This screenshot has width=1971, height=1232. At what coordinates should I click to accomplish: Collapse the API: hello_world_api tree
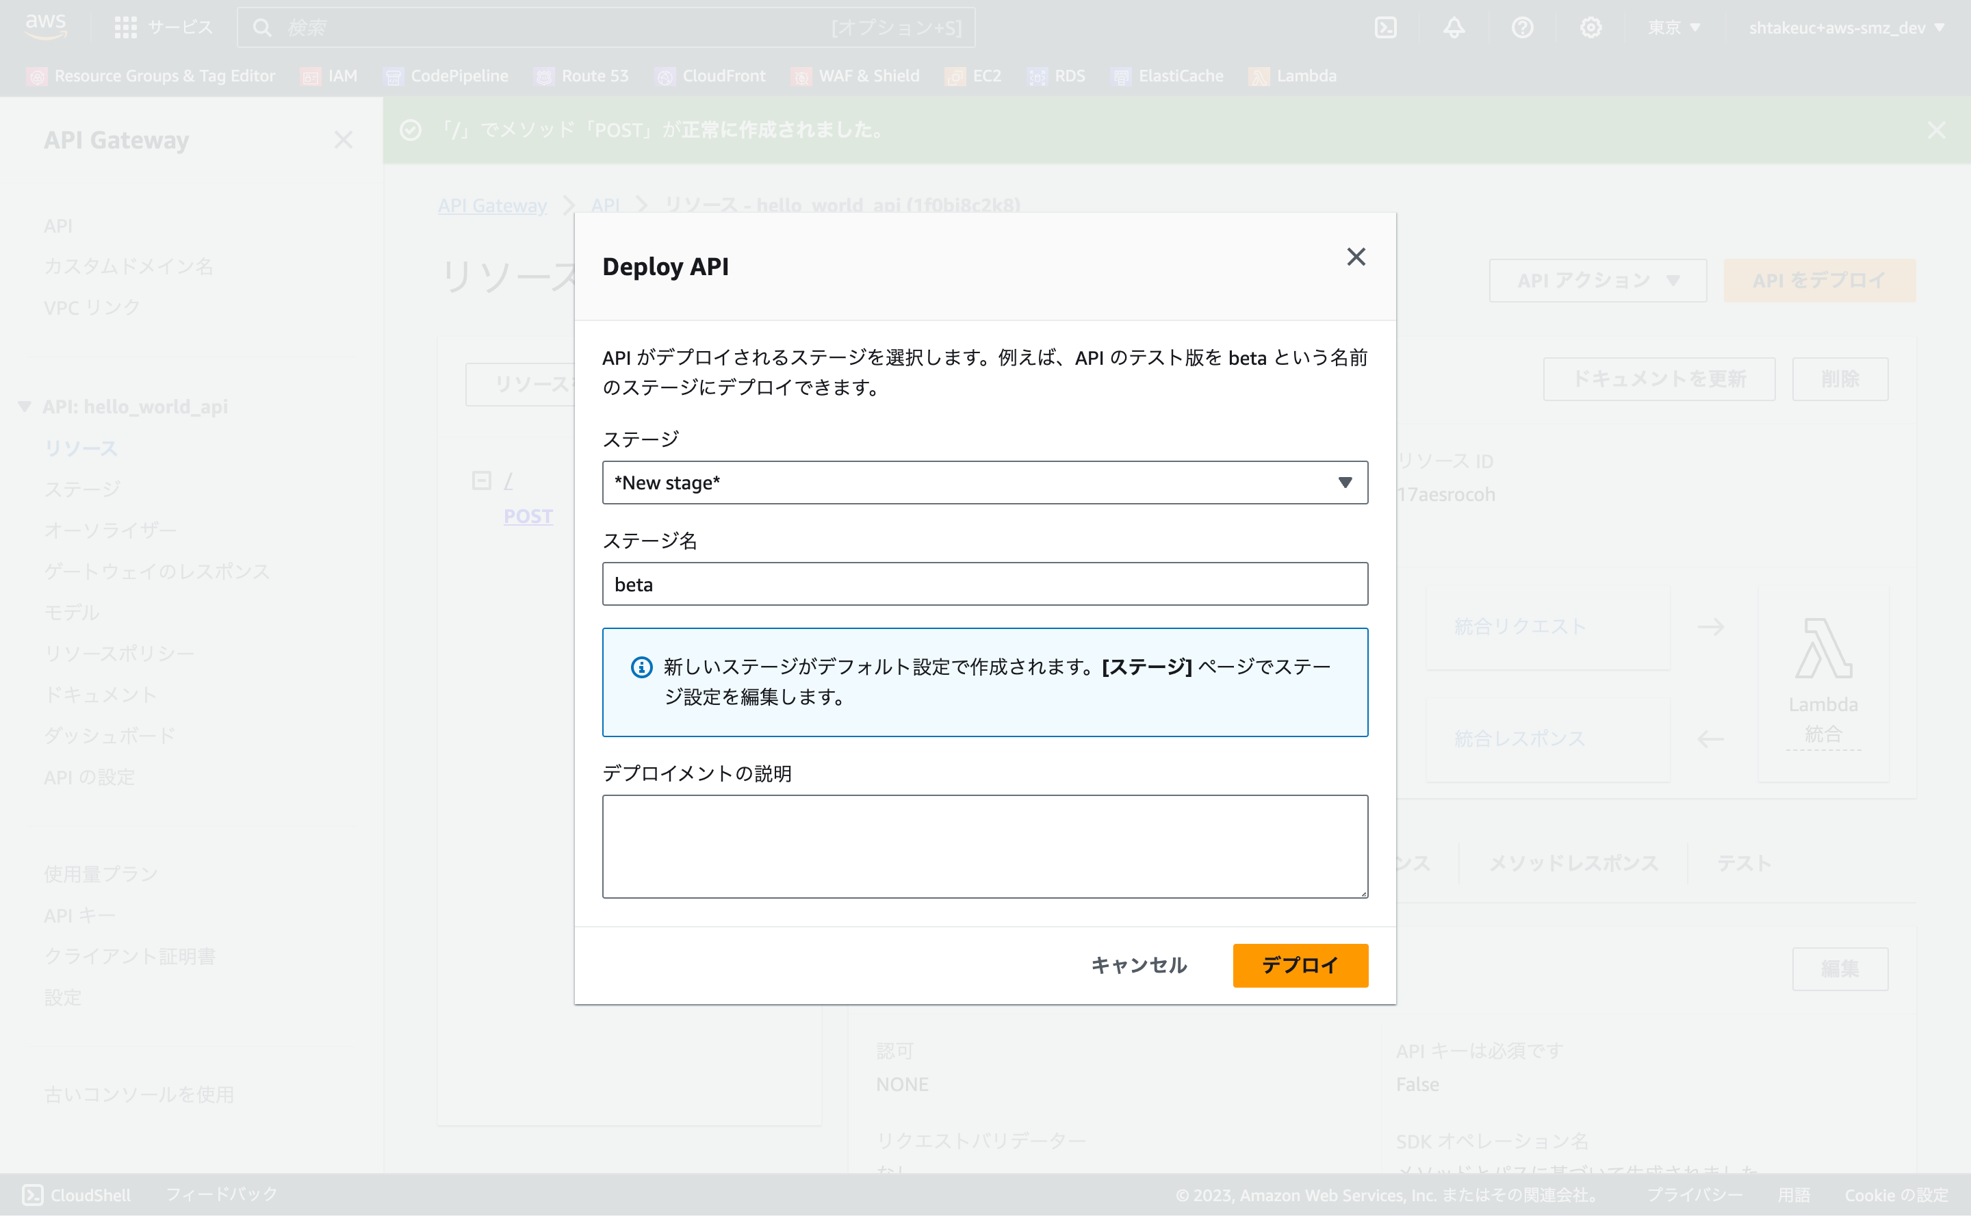[25, 406]
